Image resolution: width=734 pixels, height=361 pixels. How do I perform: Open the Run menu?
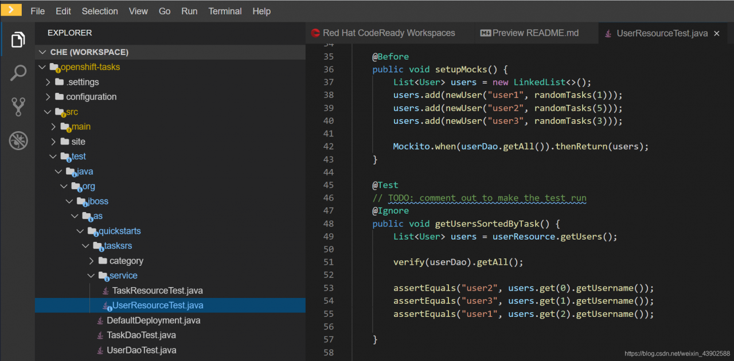click(189, 11)
